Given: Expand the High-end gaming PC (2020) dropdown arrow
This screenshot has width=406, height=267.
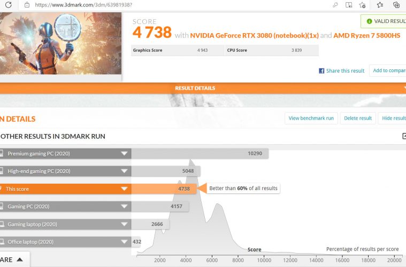Looking at the screenshot, I should (x=124, y=171).
